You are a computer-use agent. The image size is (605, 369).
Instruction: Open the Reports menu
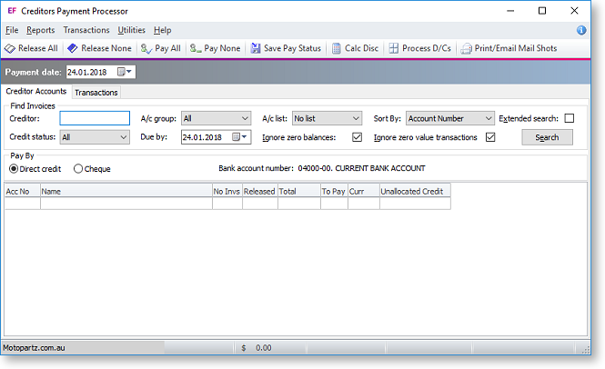(41, 30)
